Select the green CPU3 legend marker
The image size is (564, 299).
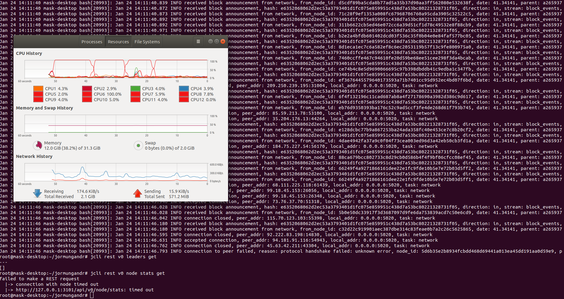click(135, 88)
